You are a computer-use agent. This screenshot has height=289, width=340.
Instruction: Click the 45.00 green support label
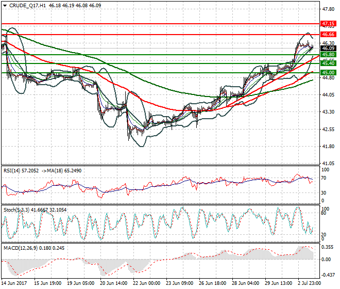[x=328, y=73]
